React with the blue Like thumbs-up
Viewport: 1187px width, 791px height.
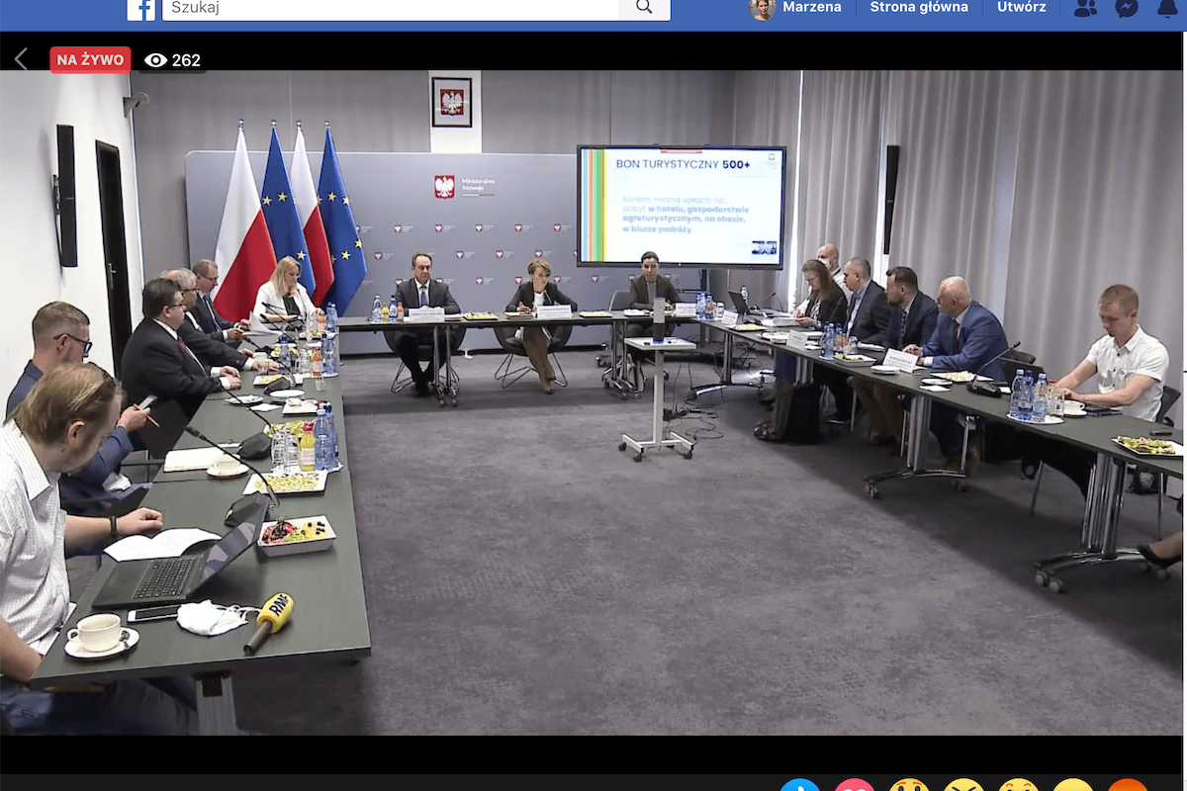[x=799, y=786]
